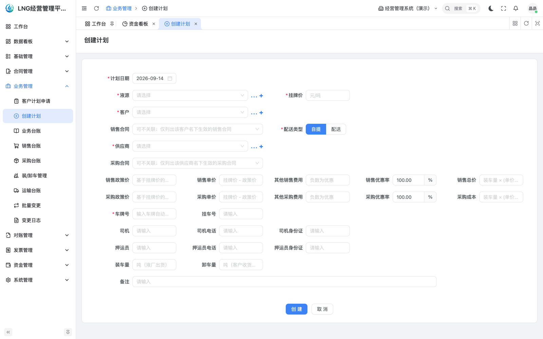Image resolution: width=543 pixels, height=339 pixels.
Task: Close the 创建计划 tab
Action: (x=196, y=24)
